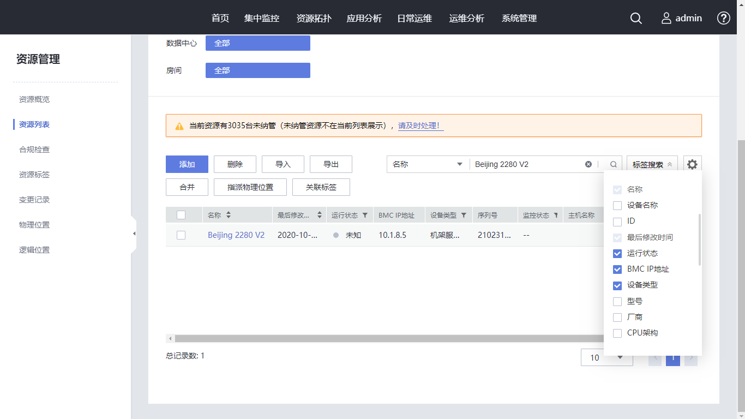Click the admin user profile icon
The width and height of the screenshot is (745, 419).
click(x=666, y=18)
